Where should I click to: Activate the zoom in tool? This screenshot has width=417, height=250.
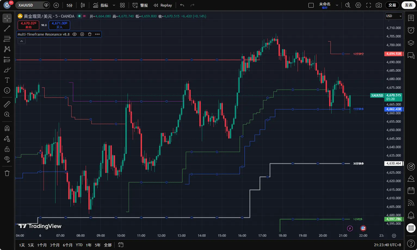tap(7, 114)
